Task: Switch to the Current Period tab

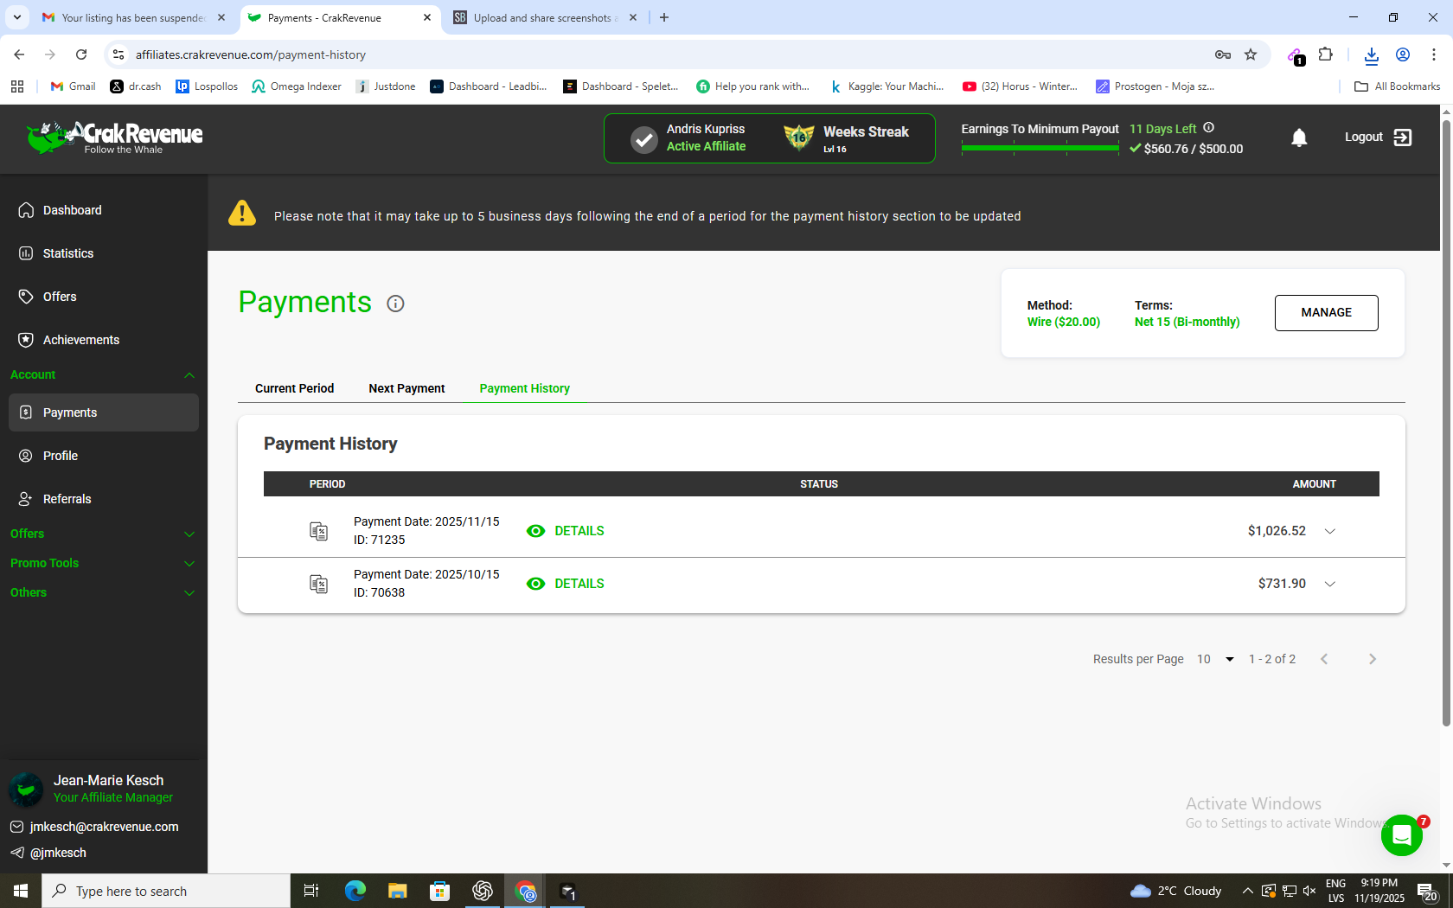Action: [x=294, y=388]
